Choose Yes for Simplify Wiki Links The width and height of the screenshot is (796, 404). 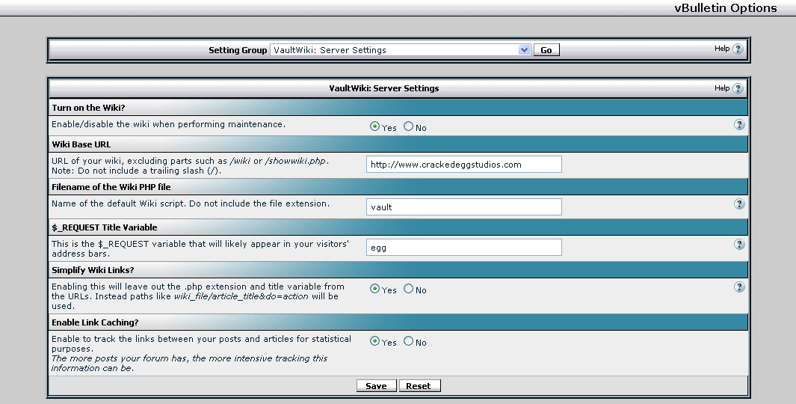(375, 289)
